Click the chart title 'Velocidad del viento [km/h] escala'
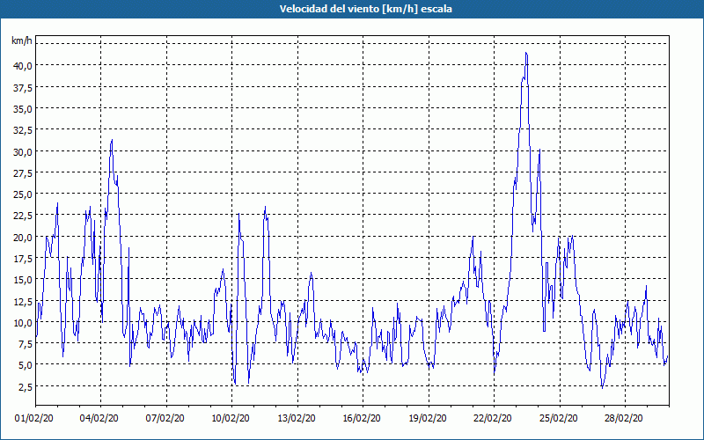704x440 pixels. tap(365, 9)
